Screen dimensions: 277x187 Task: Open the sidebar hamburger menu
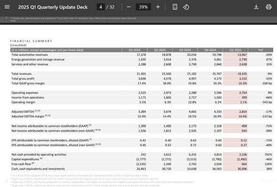click(x=7, y=7)
